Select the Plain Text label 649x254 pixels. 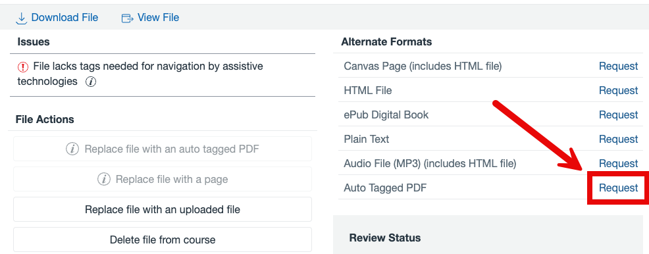pos(367,139)
